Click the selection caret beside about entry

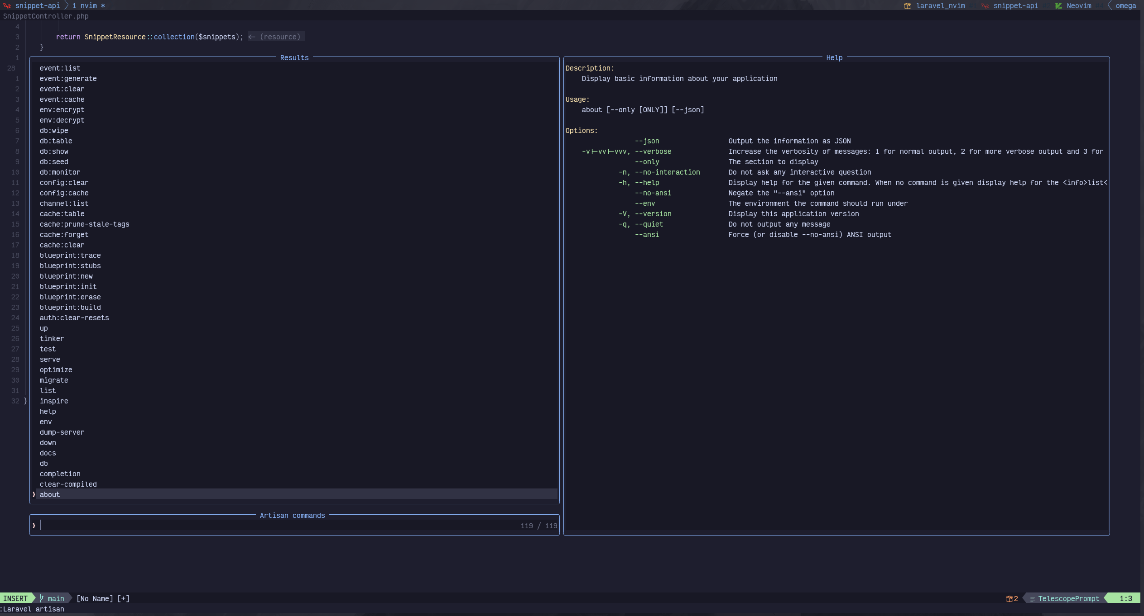[34, 494]
